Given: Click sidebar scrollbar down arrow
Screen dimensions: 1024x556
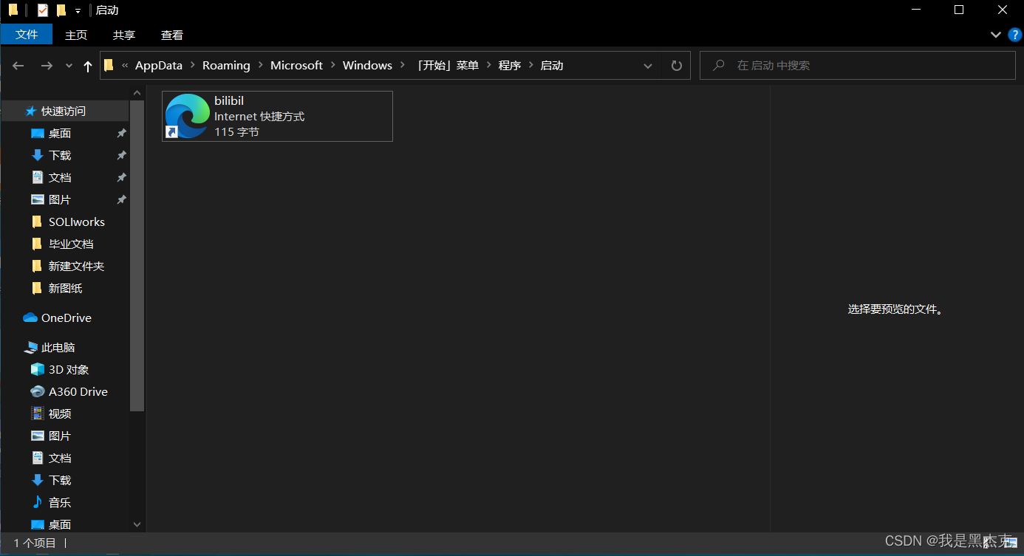Looking at the screenshot, I should click(137, 524).
